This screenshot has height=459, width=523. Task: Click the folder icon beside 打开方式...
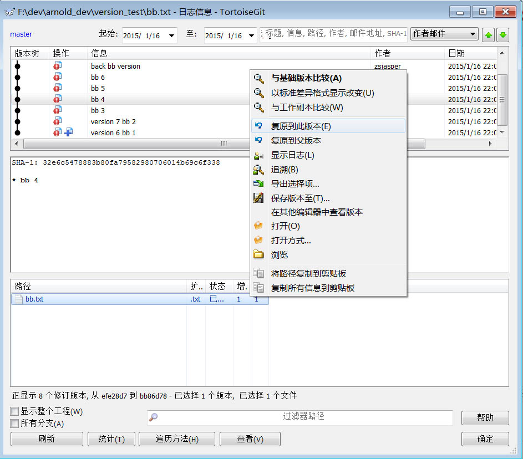tap(258, 240)
